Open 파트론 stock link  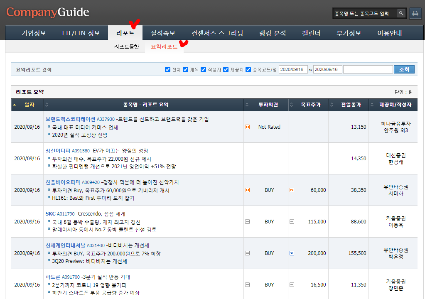[53, 277]
